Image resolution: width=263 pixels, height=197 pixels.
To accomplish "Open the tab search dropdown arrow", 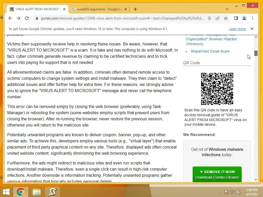I will pyautogui.click(x=227, y=9).
